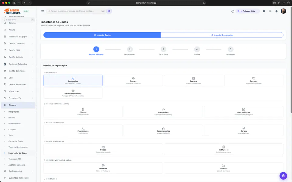Choose Formandos as import destination
The width and height of the screenshot is (292, 182).
click(73, 80)
